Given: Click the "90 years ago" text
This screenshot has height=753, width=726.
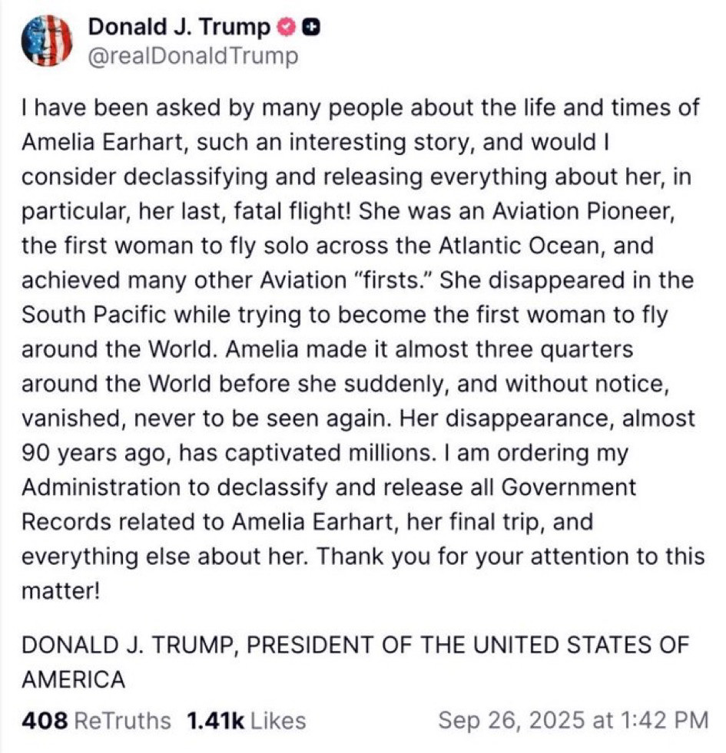Looking at the screenshot, I should [94, 454].
